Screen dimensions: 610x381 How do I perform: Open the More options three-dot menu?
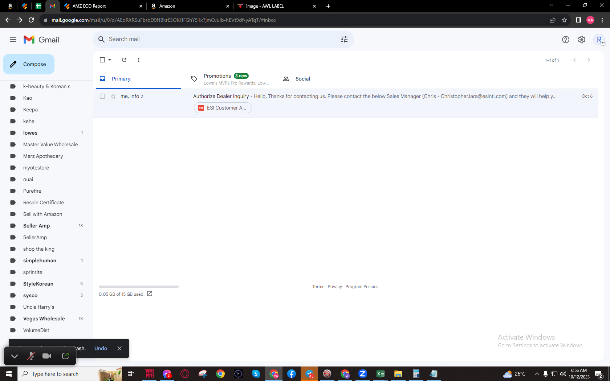tap(139, 60)
